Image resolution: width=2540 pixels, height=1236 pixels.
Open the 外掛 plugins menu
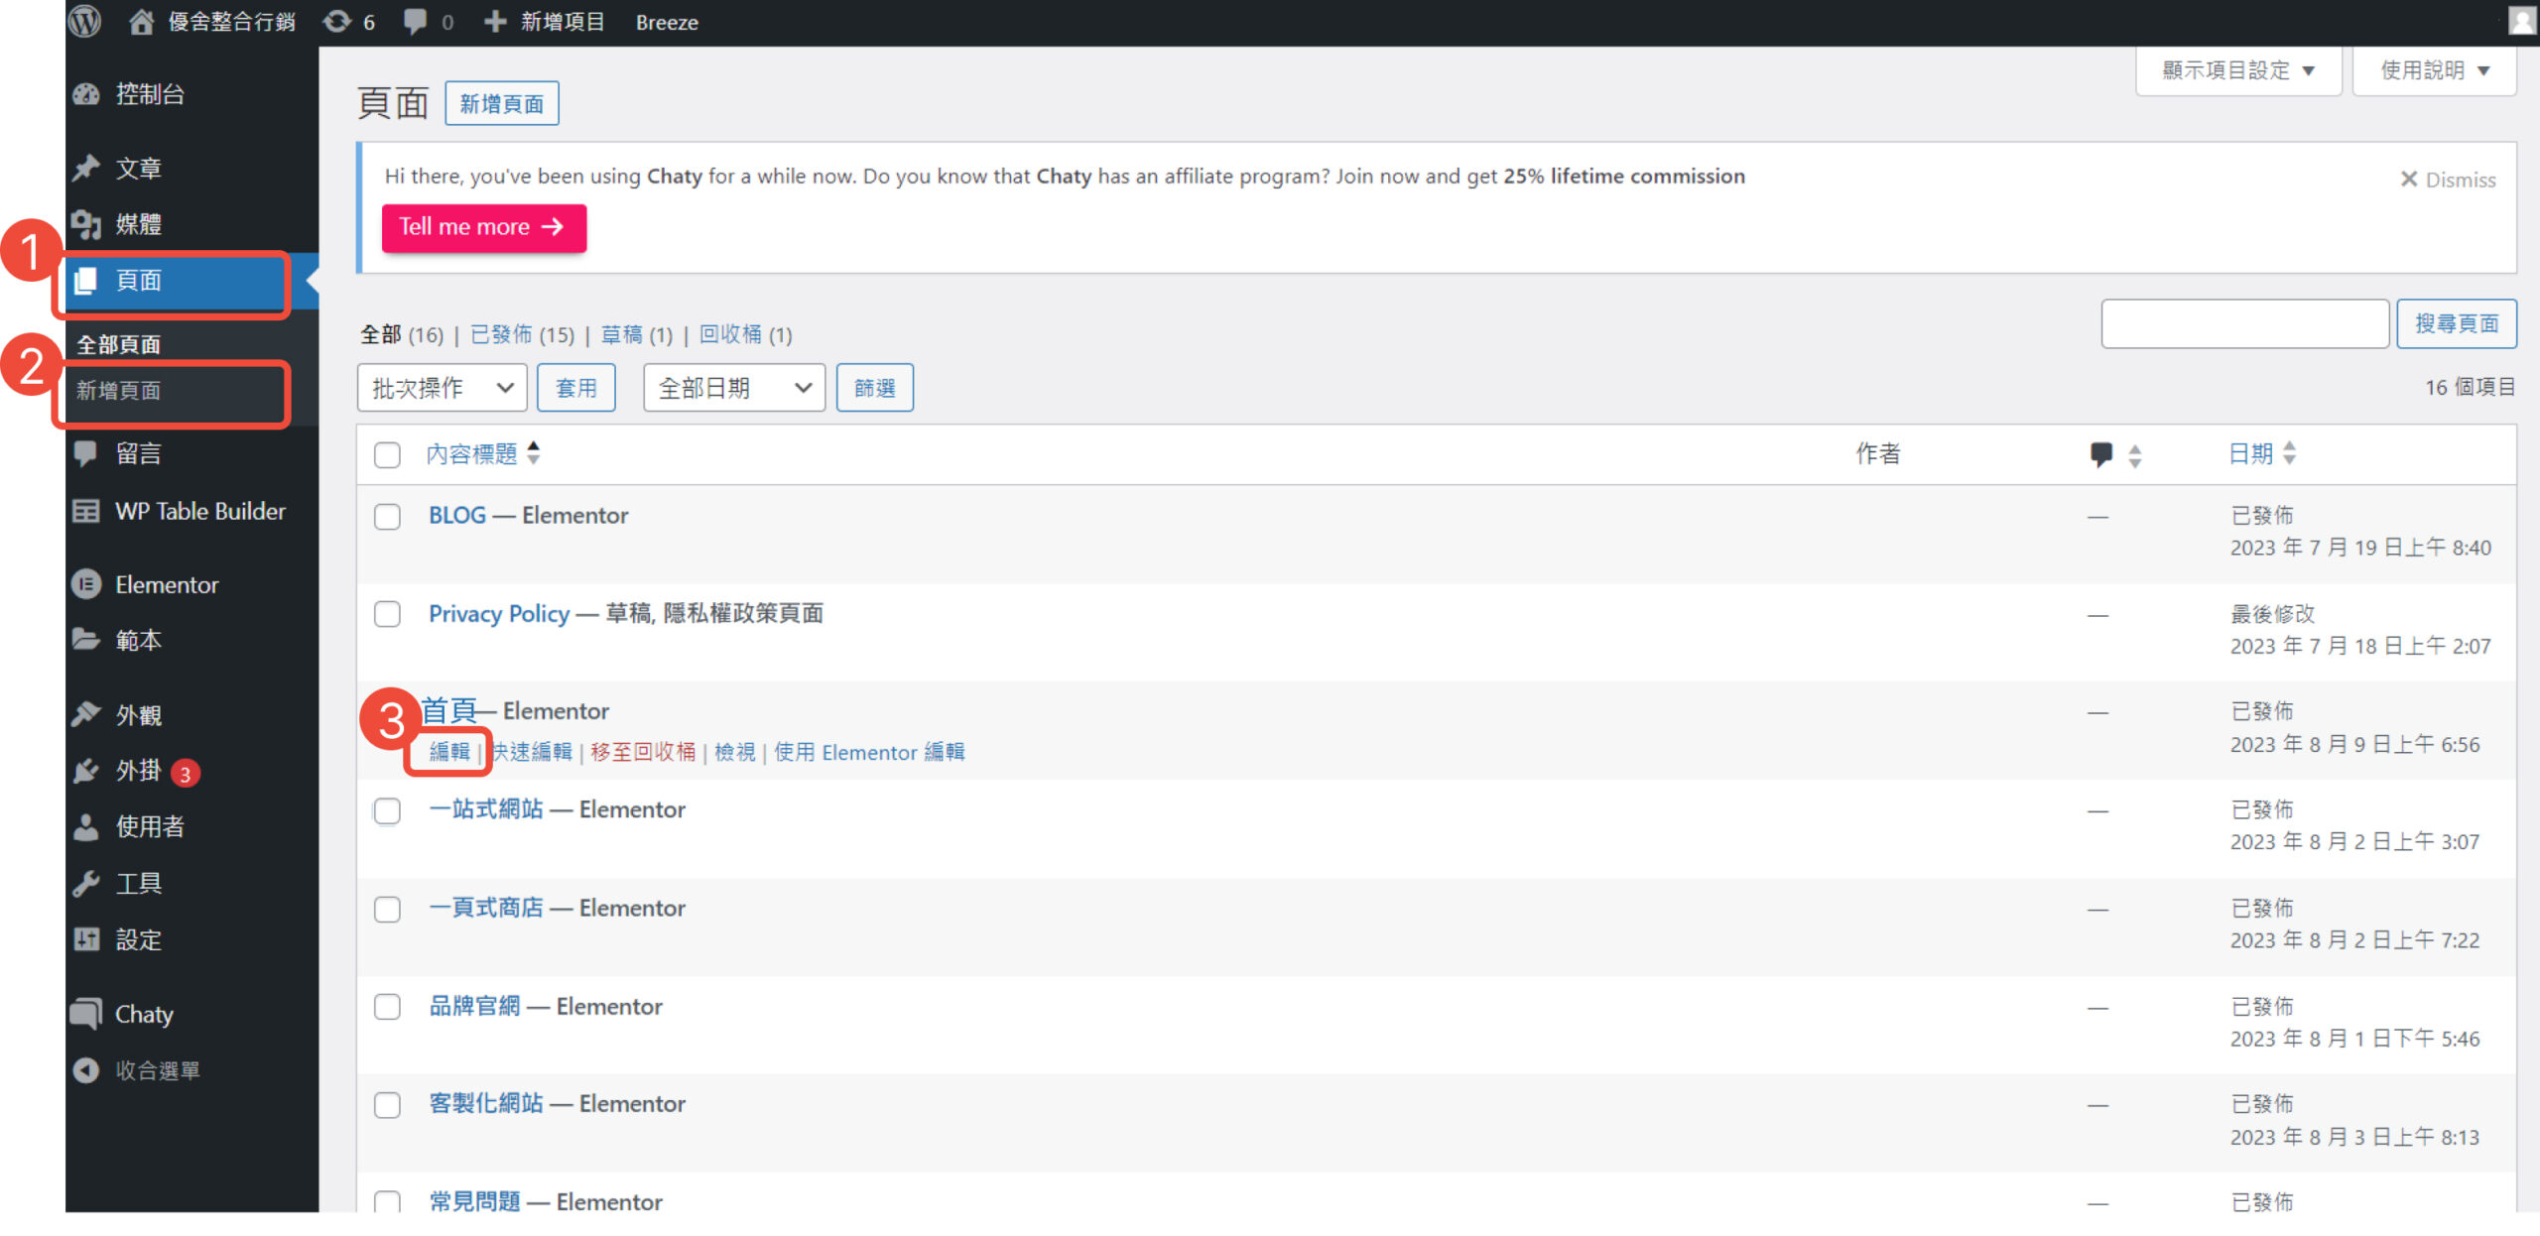click(138, 771)
